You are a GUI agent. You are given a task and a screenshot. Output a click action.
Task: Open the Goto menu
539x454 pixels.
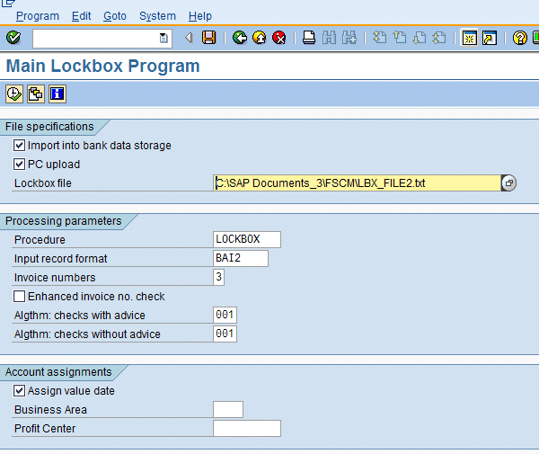115,16
